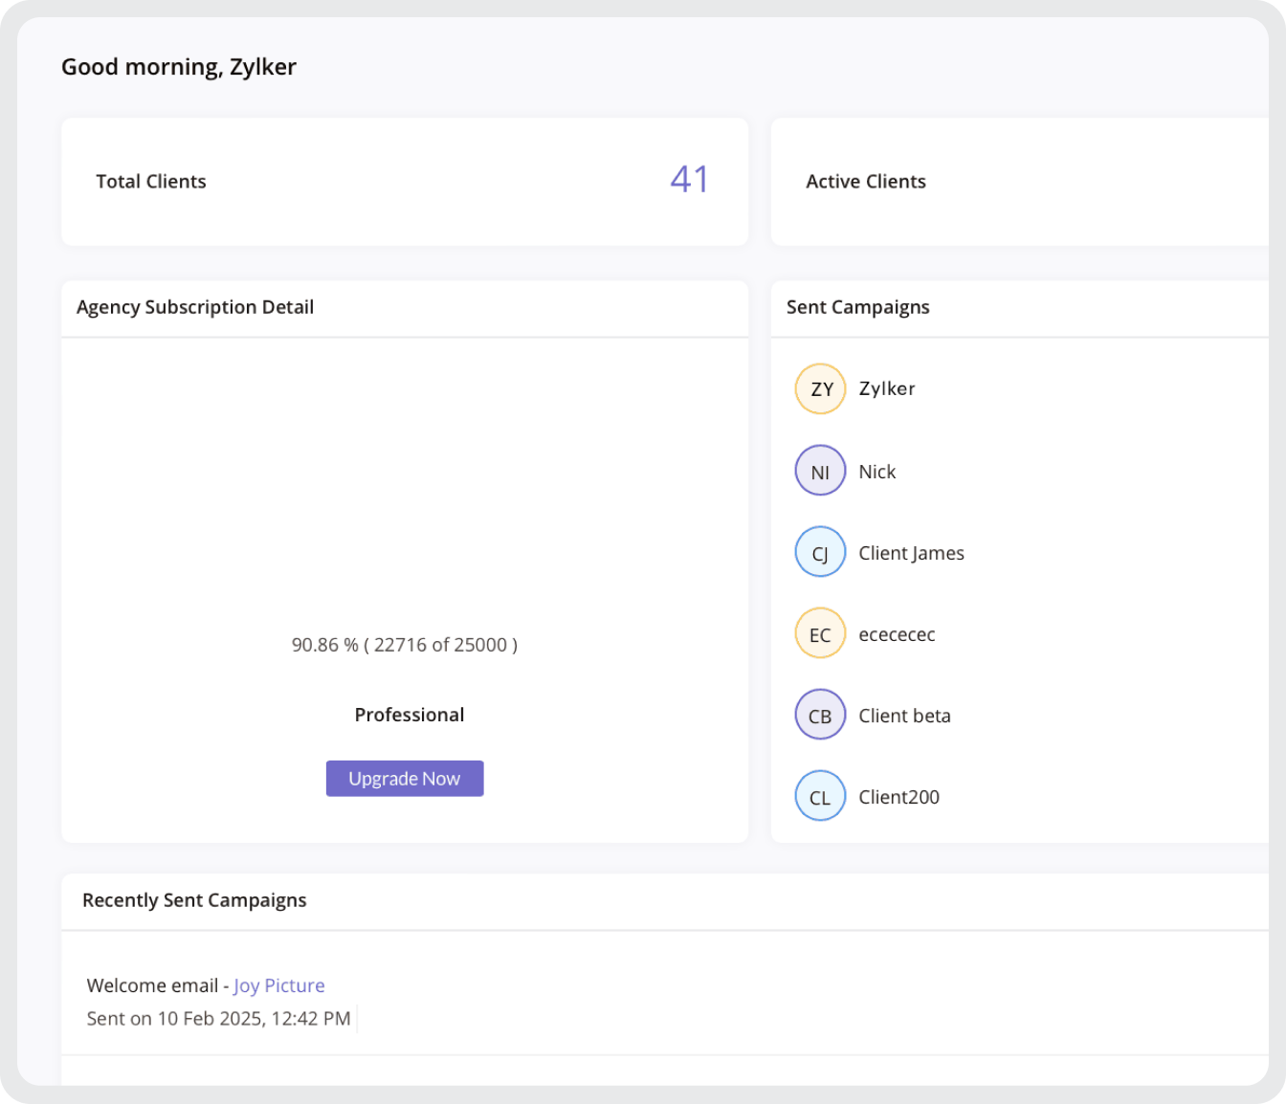Viewport: 1286px width, 1104px height.
Task: Click the Professional plan label
Action: tap(410, 715)
